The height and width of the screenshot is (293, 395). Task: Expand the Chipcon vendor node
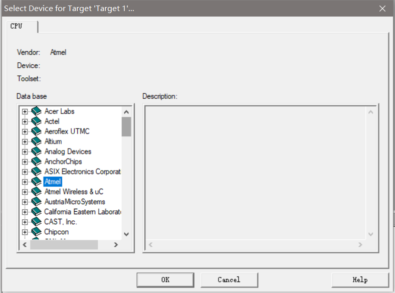pyautogui.click(x=25, y=232)
